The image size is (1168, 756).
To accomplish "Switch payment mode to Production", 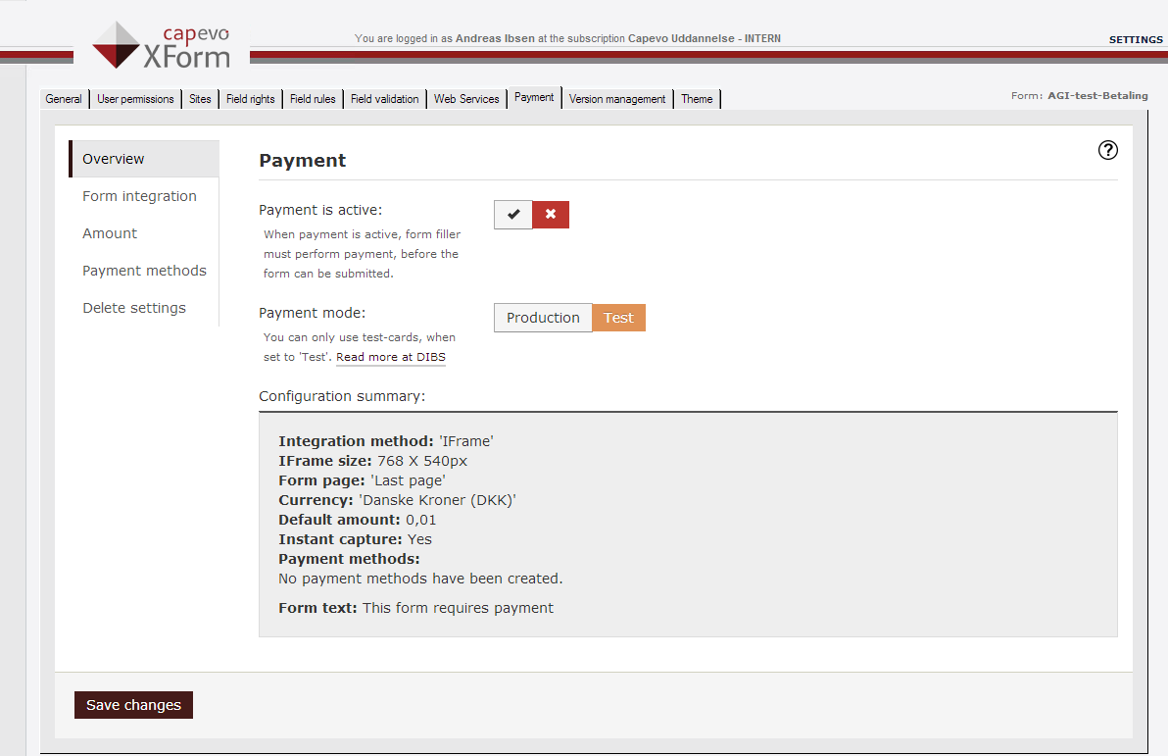I will (543, 318).
